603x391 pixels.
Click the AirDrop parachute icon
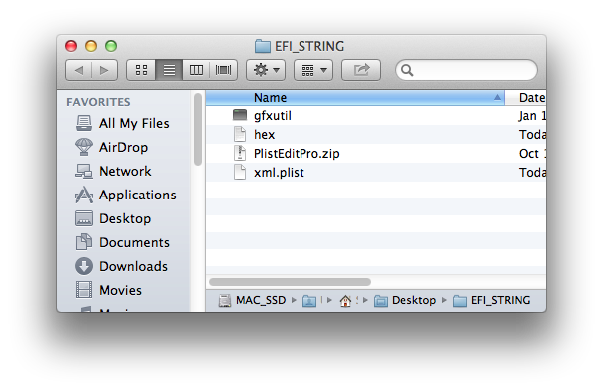[84, 147]
